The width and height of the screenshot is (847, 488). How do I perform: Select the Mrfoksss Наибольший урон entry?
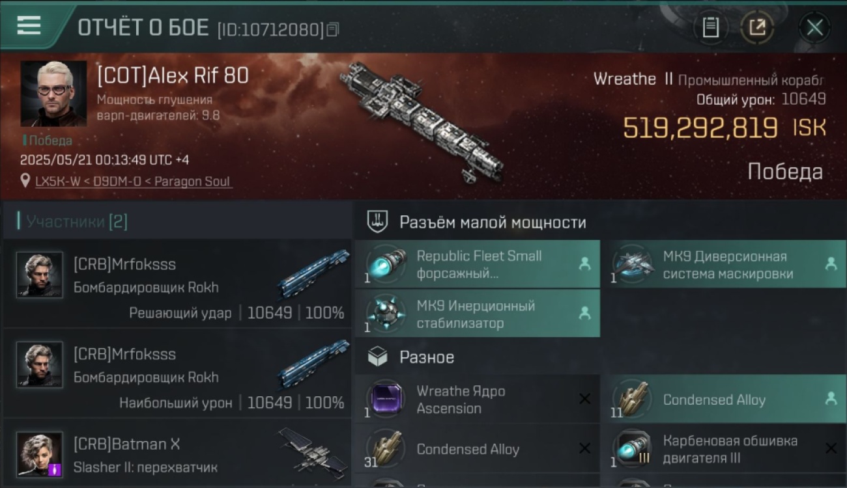(x=177, y=373)
